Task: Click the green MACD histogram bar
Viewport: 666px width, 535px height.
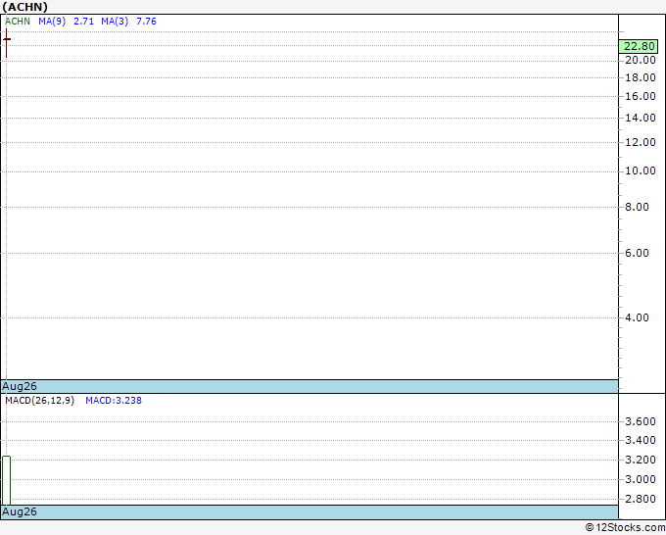Action: point(7,480)
